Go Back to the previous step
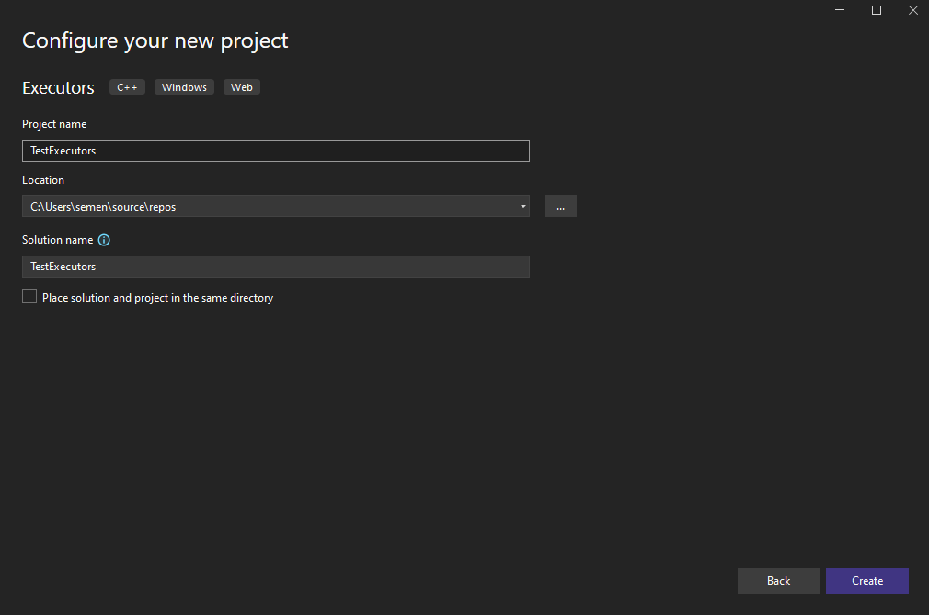 [x=778, y=581]
